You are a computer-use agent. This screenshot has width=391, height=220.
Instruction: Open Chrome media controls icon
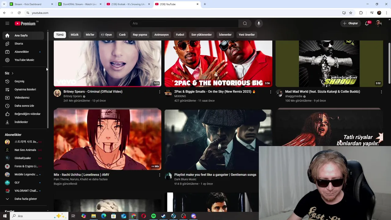(x=372, y=13)
